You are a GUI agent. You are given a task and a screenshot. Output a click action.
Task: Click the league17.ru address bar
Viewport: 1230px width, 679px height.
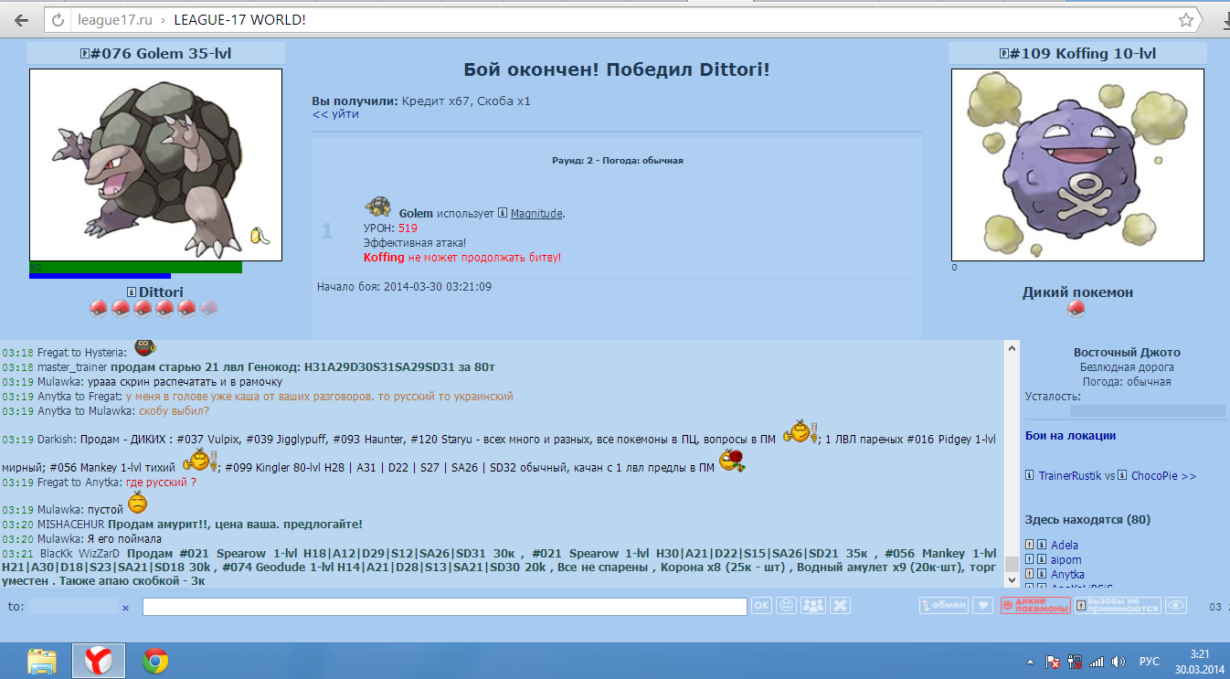[621, 19]
